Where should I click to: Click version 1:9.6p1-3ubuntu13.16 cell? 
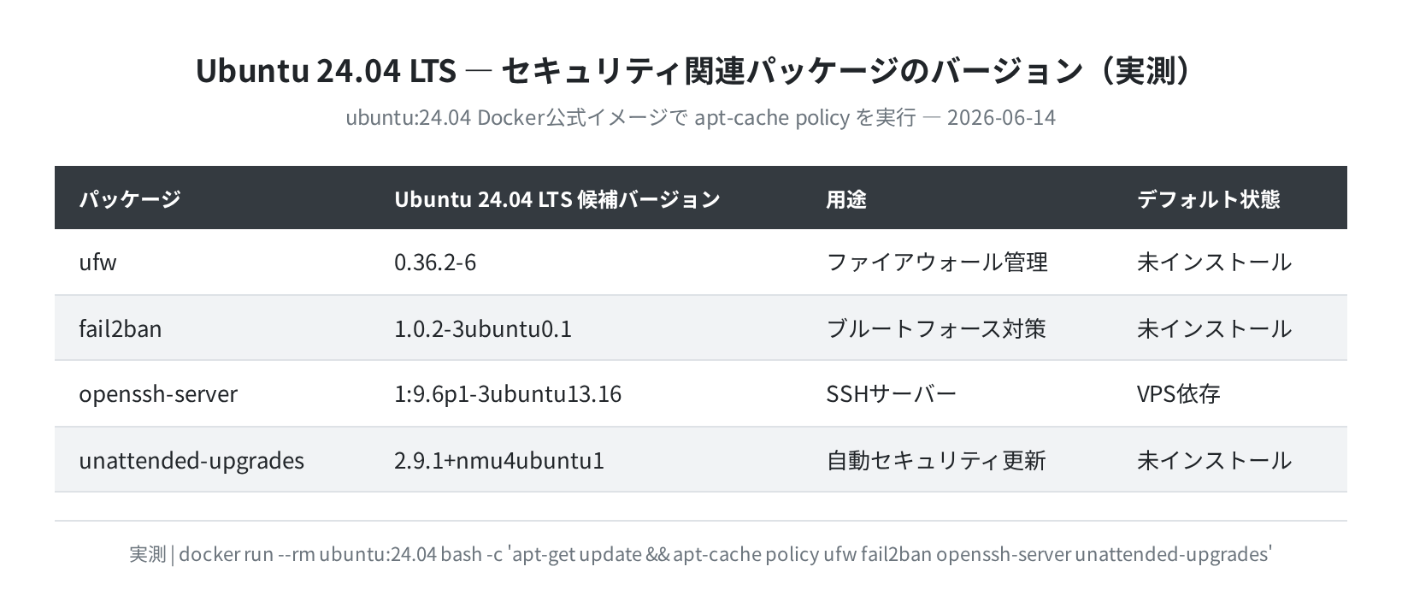pos(508,393)
